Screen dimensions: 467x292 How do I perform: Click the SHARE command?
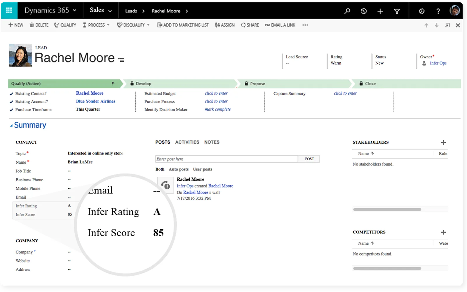pos(250,25)
